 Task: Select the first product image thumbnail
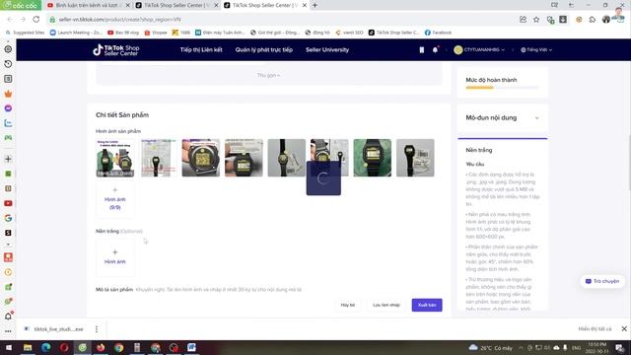pos(115,158)
